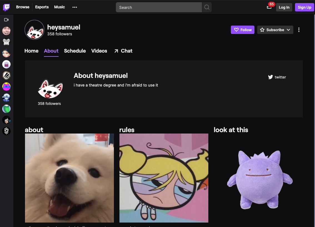315x227 pixels.
Task: Open the sidebar channel with dark character avatar
Action: point(6,120)
